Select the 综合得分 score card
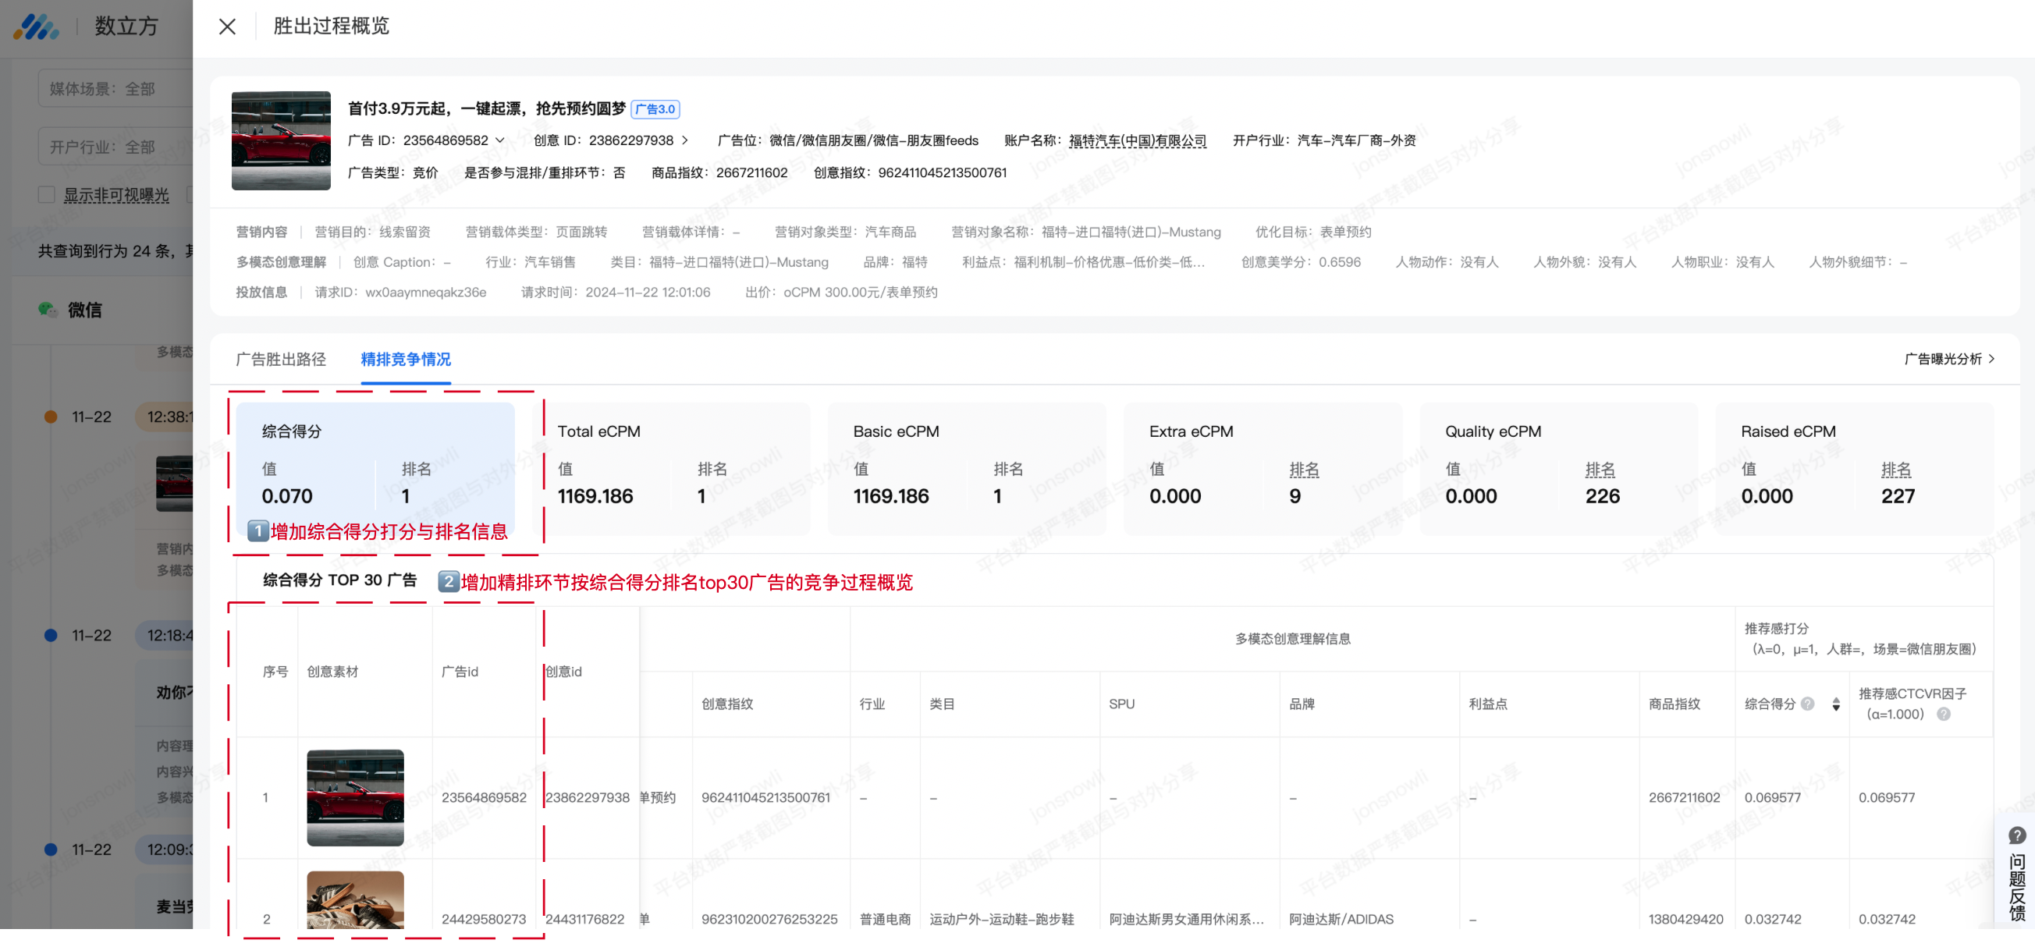Image resolution: width=2035 pixels, height=947 pixels. tap(375, 466)
